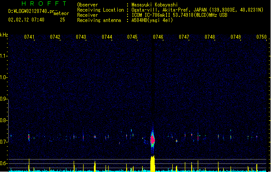Click the 0.6 kHz axis label

pyautogui.click(x=3, y=163)
